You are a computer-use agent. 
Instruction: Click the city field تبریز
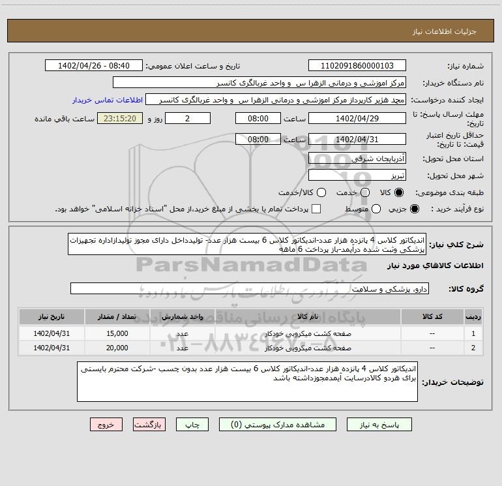pyautogui.click(x=357, y=175)
